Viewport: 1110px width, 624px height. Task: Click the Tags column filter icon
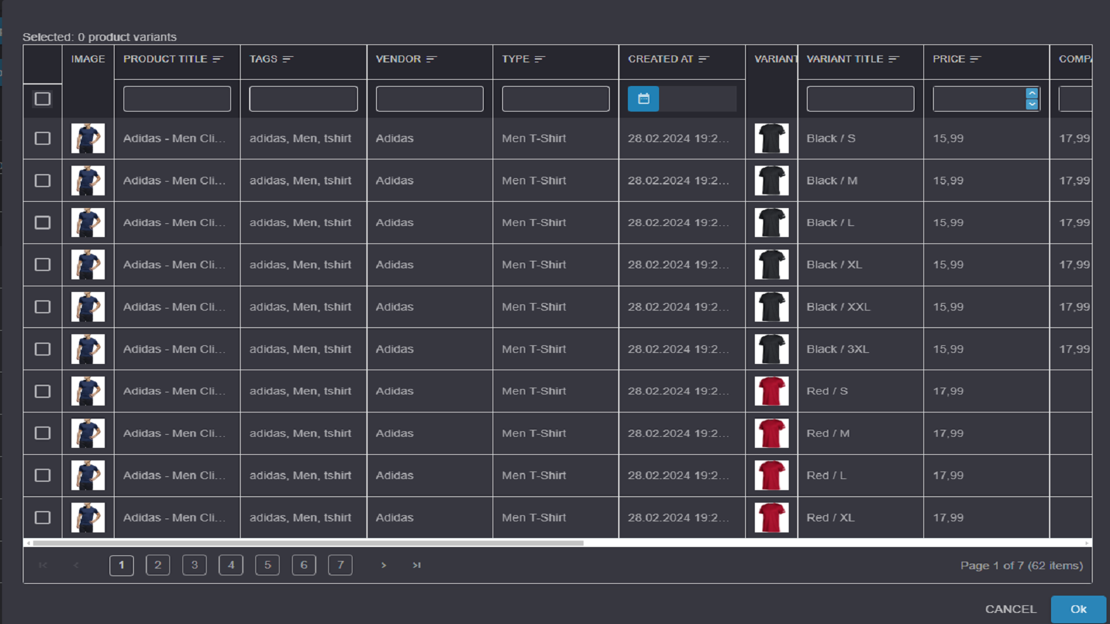pyautogui.click(x=288, y=59)
